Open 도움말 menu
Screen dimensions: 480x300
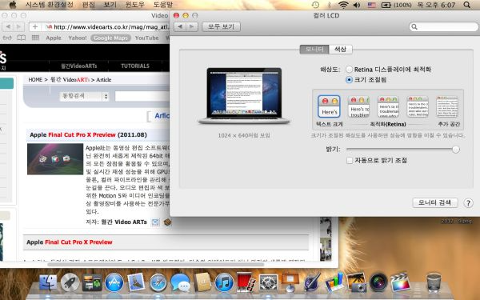pos(163,5)
